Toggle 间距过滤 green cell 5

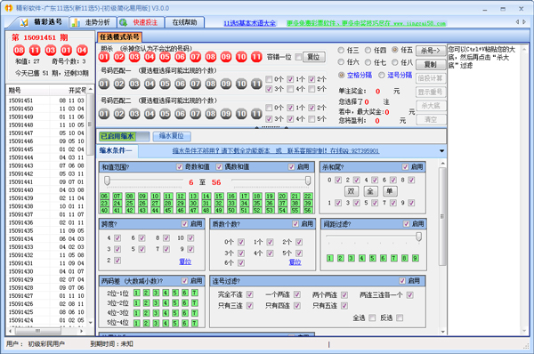point(373,258)
